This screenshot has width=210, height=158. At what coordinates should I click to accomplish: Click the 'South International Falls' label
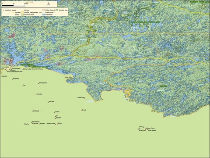pos(15,72)
